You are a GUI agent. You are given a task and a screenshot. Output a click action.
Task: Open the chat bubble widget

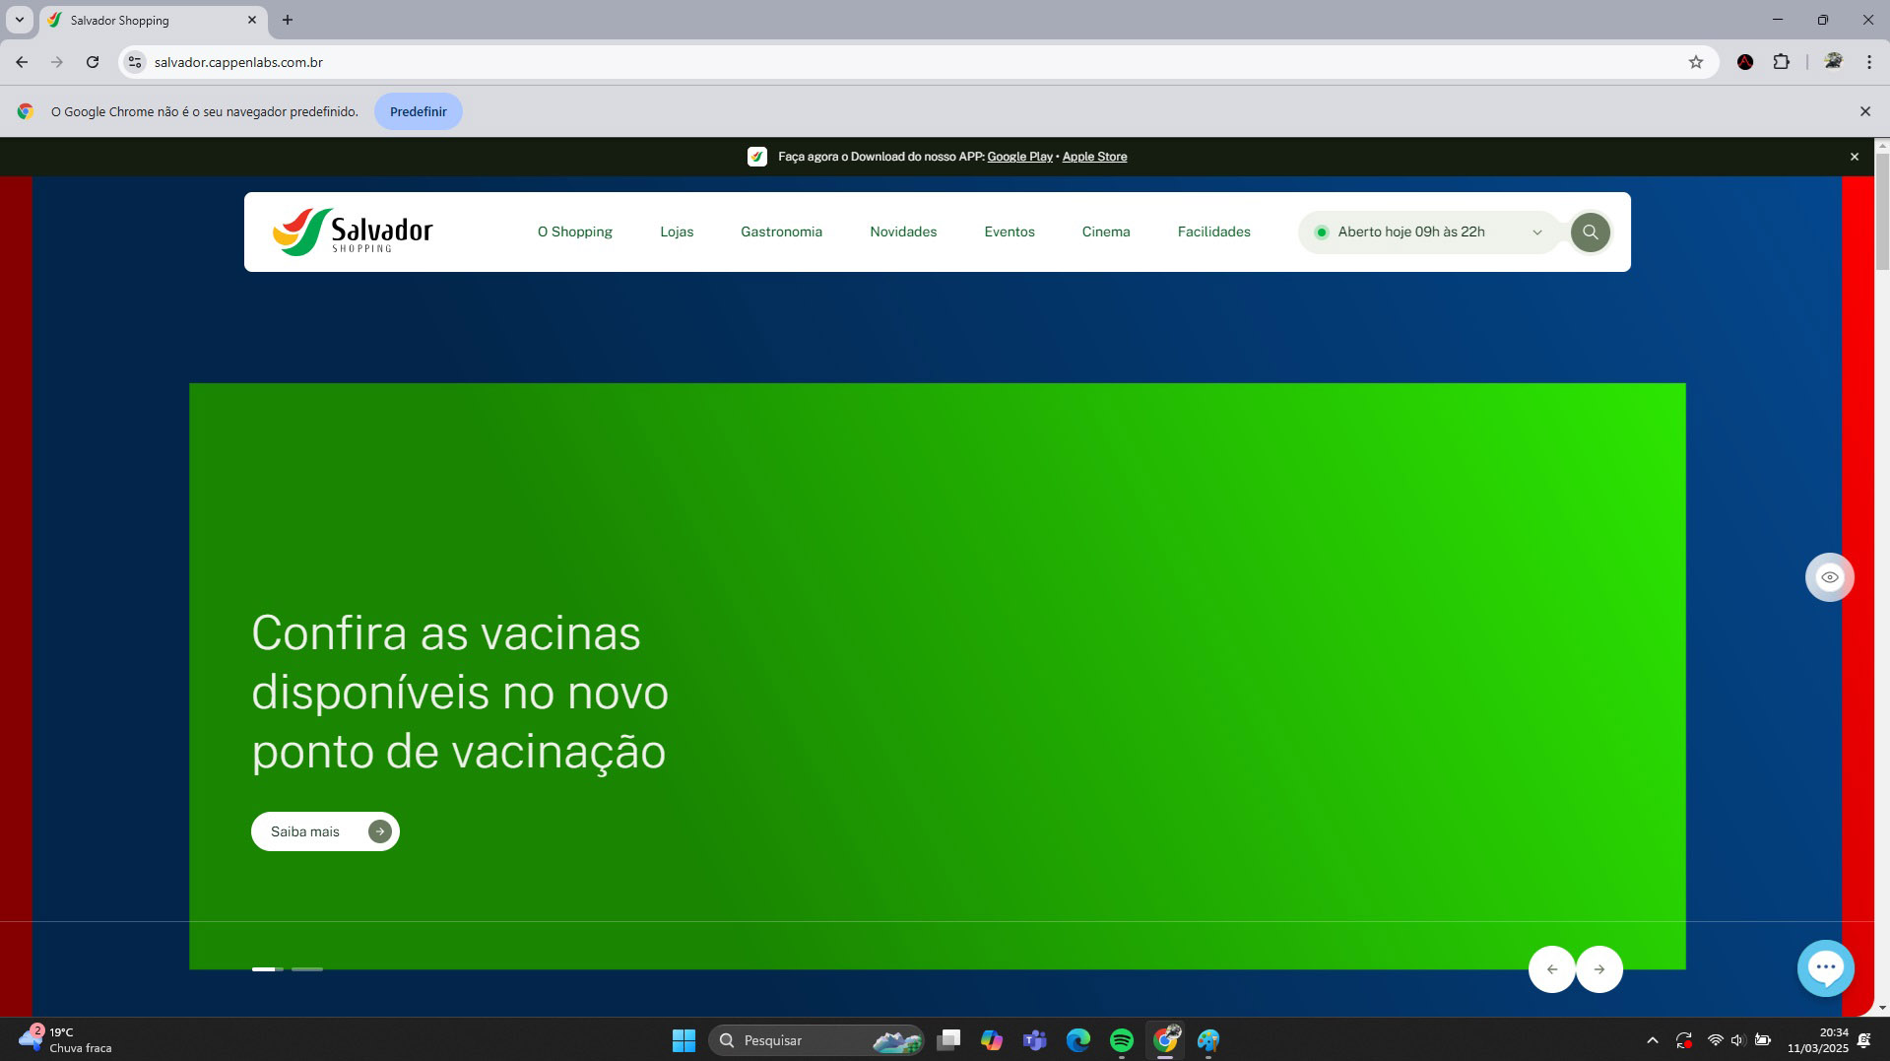(x=1825, y=967)
